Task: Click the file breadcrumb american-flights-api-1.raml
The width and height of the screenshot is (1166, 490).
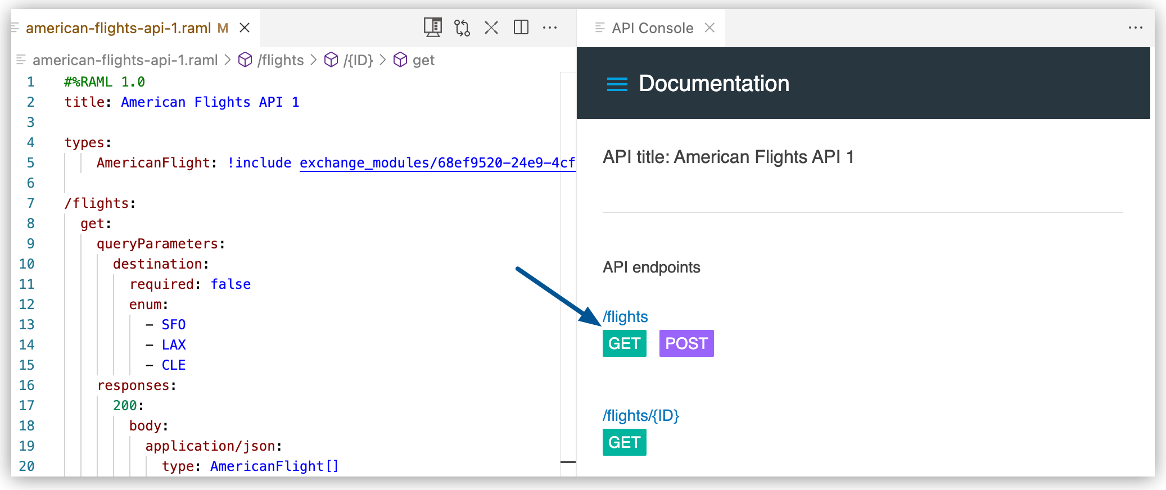Action: click(125, 60)
